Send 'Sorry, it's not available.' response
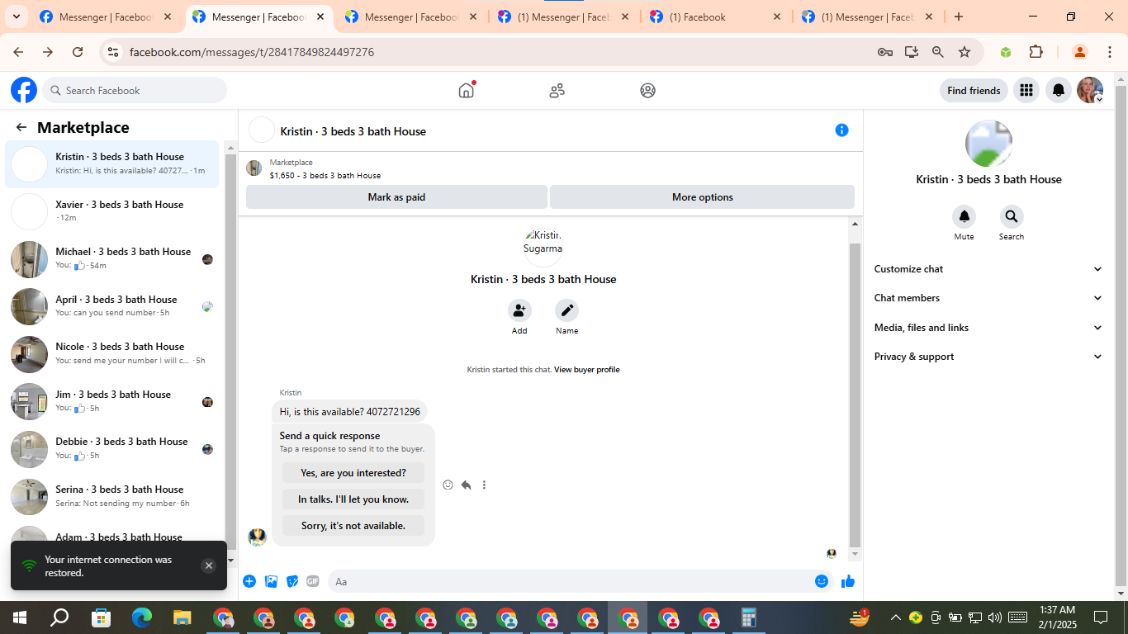The width and height of the screenshot is (1128, 634). point(353,526)
